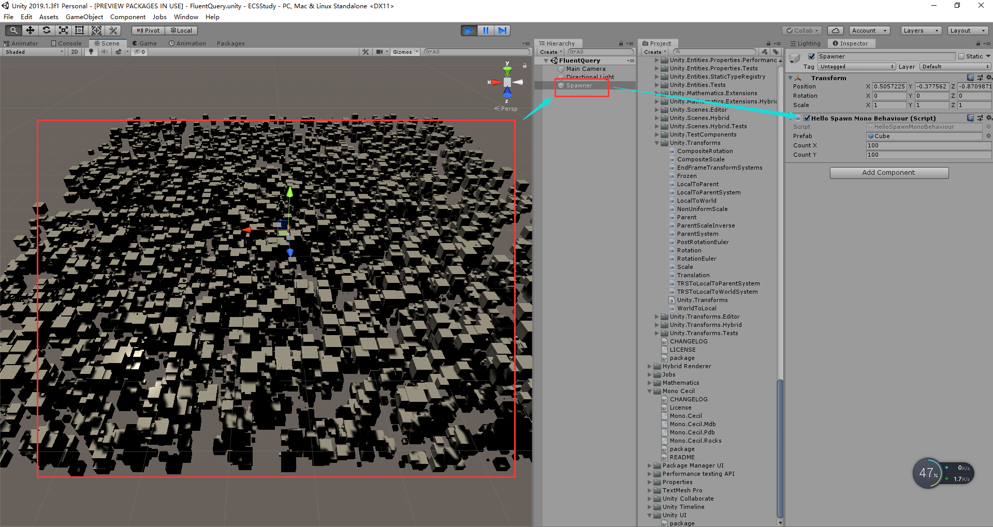Click the Pause button
993x527 pixels.
pos(486,31)
